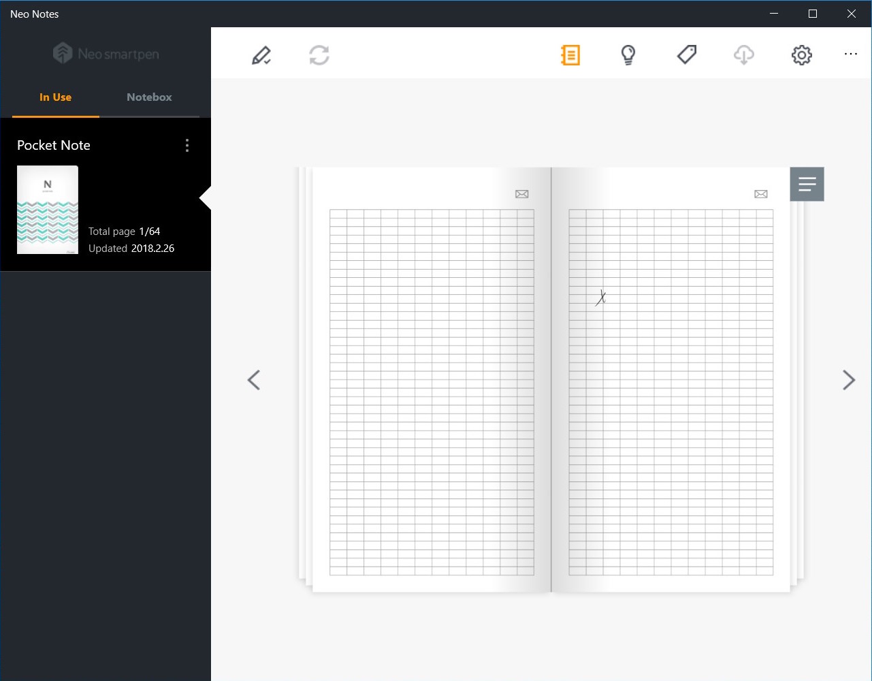872x681 pixels.
Task: Open the settings gear icon
Action: coord(802,55)
